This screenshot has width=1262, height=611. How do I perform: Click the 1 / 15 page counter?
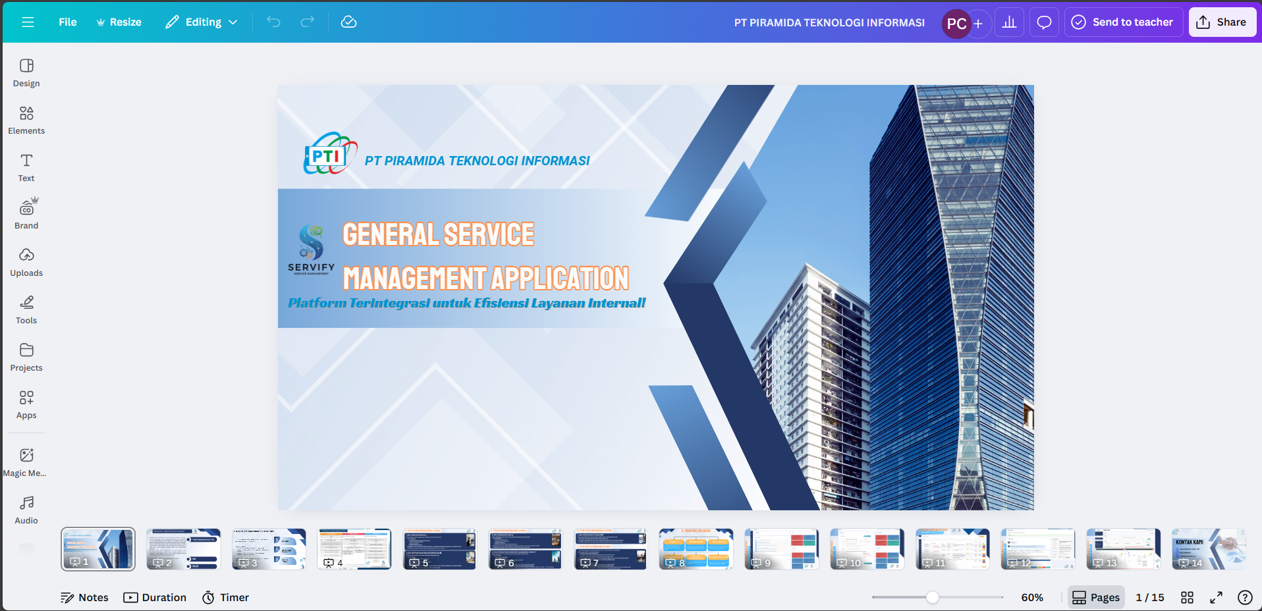[1150, 597]
